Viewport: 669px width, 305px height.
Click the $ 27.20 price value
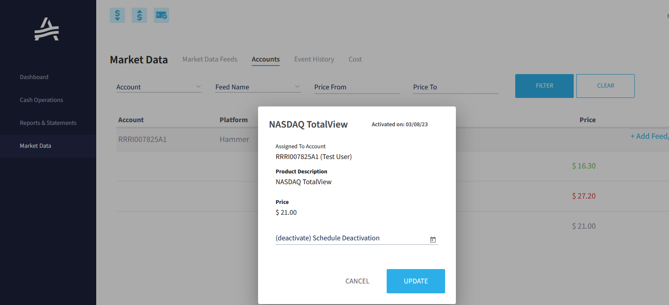[584, 196]
